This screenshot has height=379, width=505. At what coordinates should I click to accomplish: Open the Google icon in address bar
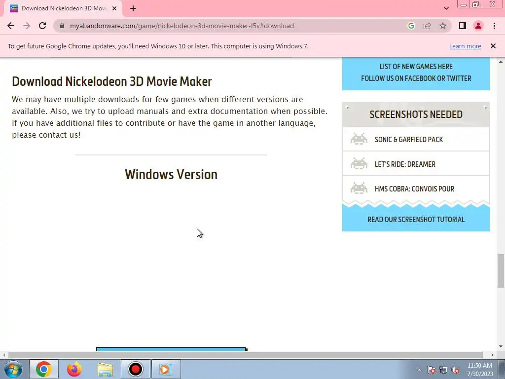pyautogui.click(x=411, y=26)
